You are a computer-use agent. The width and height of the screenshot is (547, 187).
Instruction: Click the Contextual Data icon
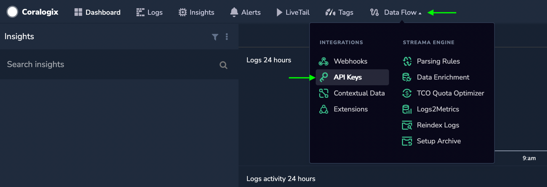(324, 93)
